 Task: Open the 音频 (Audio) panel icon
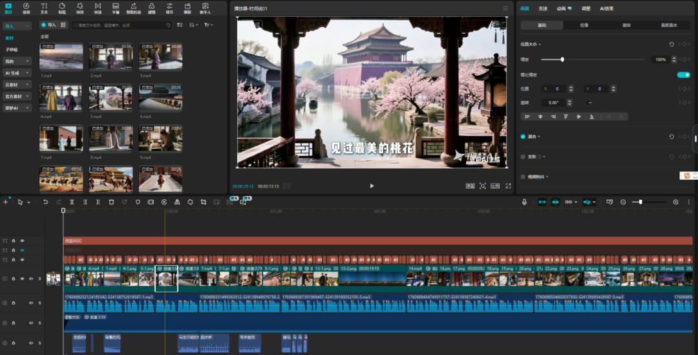(26, 8)
